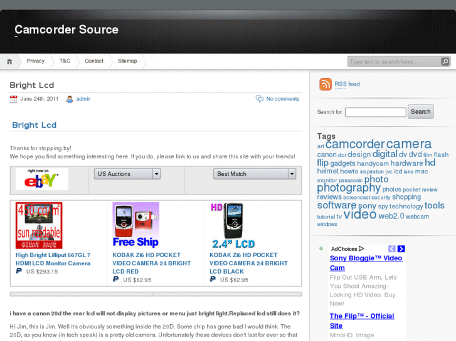
Task: Select the technology tag
Action: point(406,206)
